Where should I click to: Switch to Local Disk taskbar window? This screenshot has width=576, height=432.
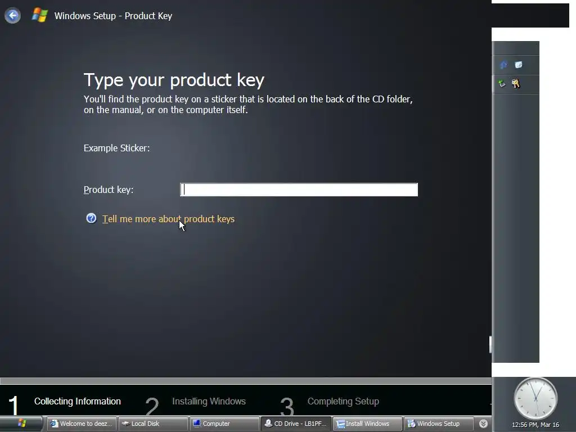coord(153,424)
